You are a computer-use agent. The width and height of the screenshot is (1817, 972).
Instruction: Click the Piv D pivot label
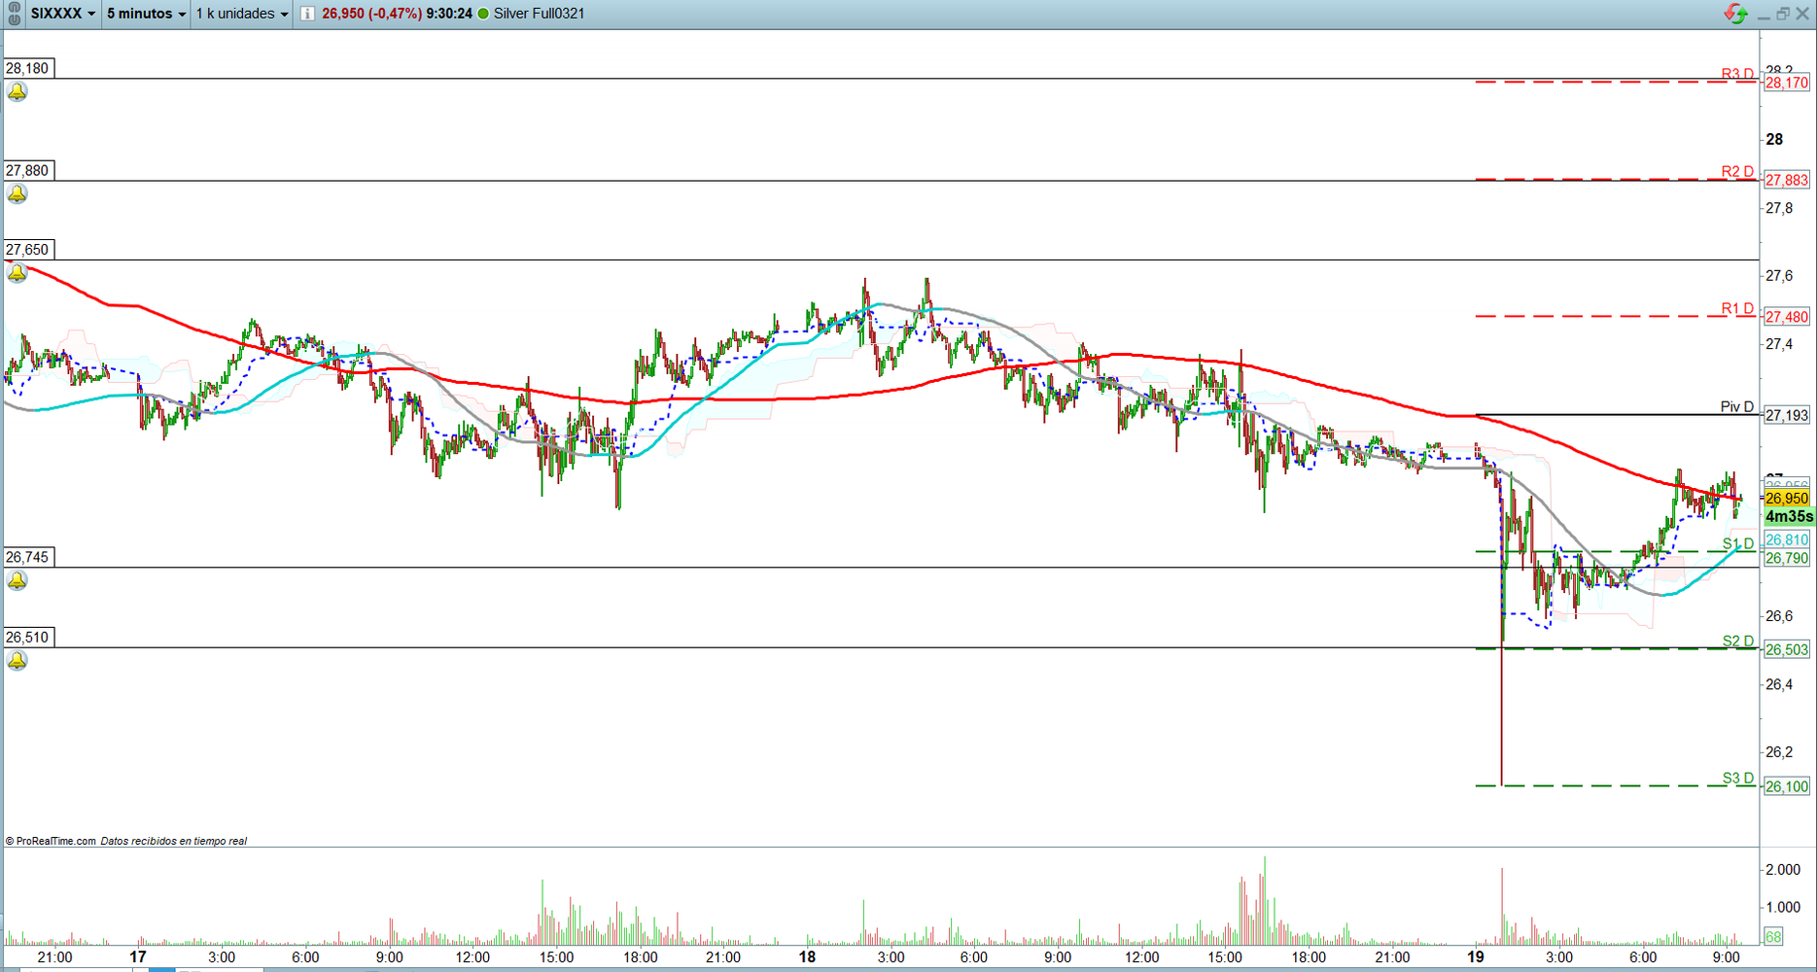tap(1737, 407)
